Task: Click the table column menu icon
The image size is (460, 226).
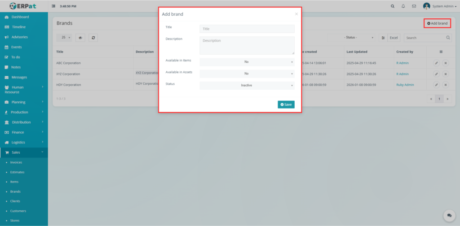Action: pos(441,52)
